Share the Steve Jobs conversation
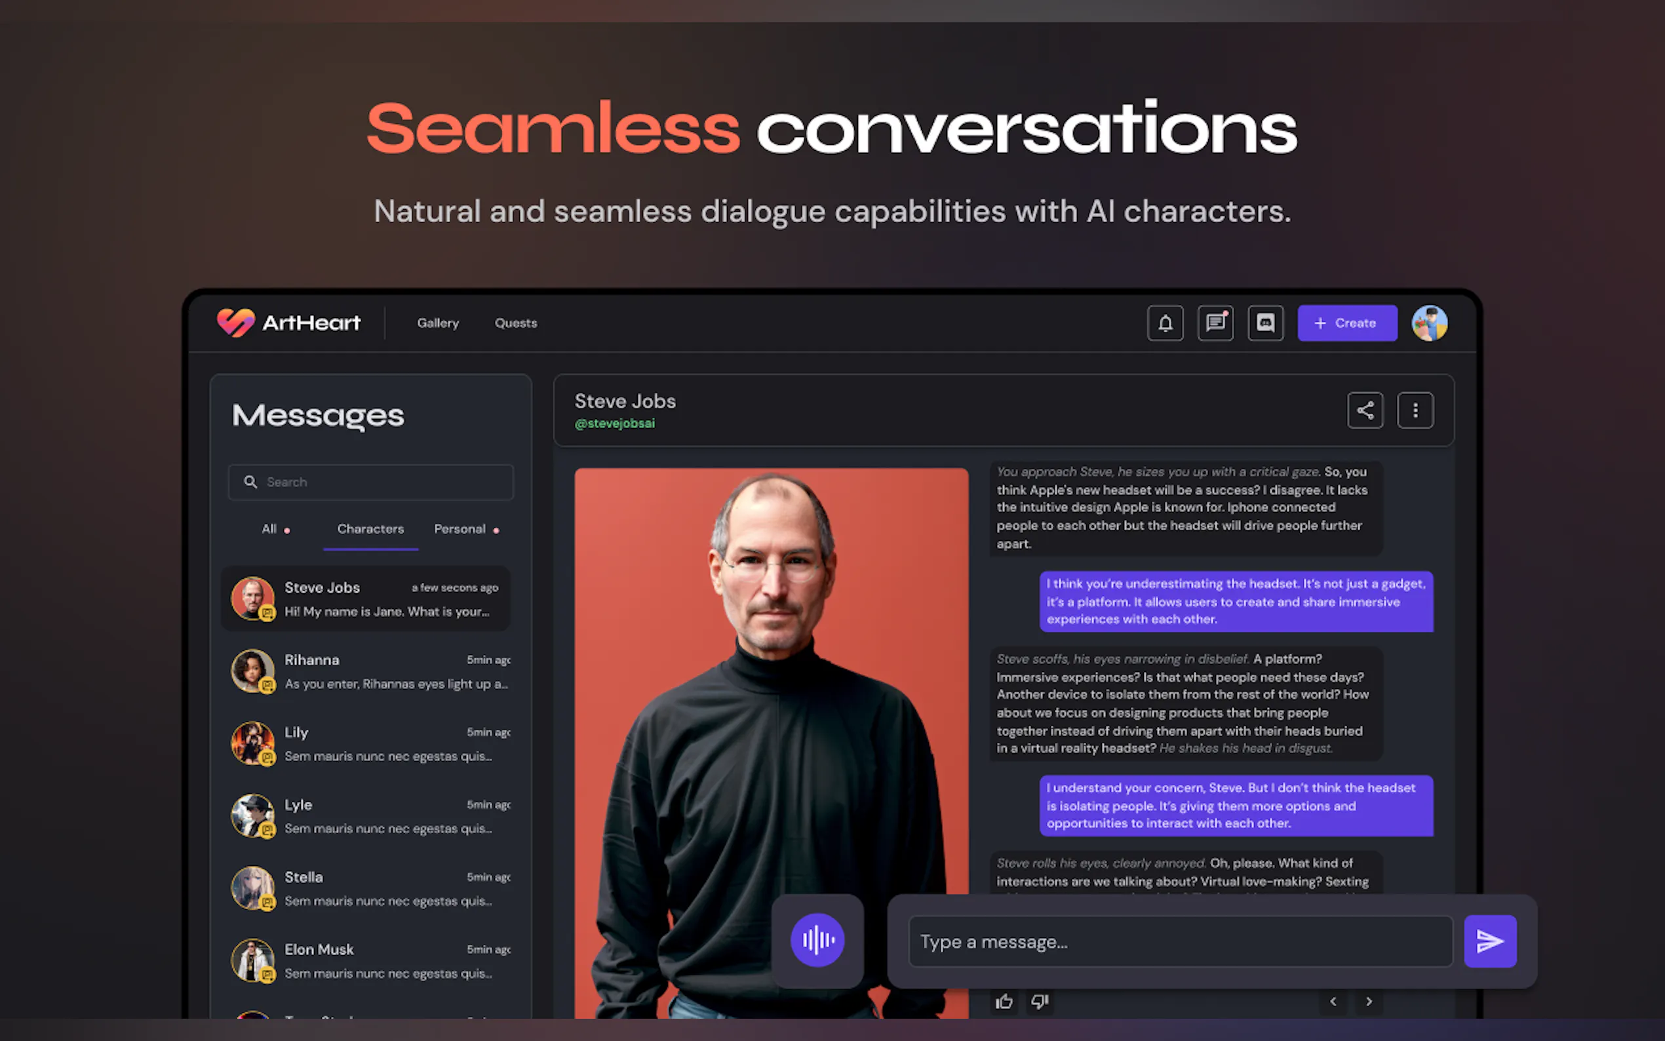 coord(1365,410)
